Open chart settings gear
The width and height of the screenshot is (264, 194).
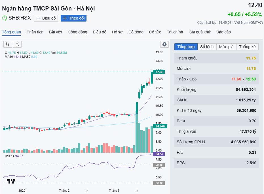(x=164, y=44)
